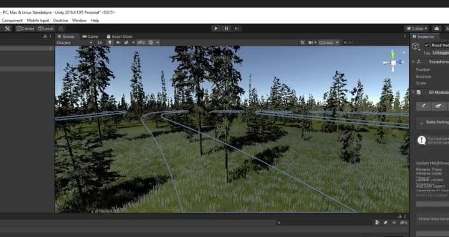Screen dimensions: 449x237
Task: Open the scene camera dropdown arrow
Action: [x=315, y=42]
